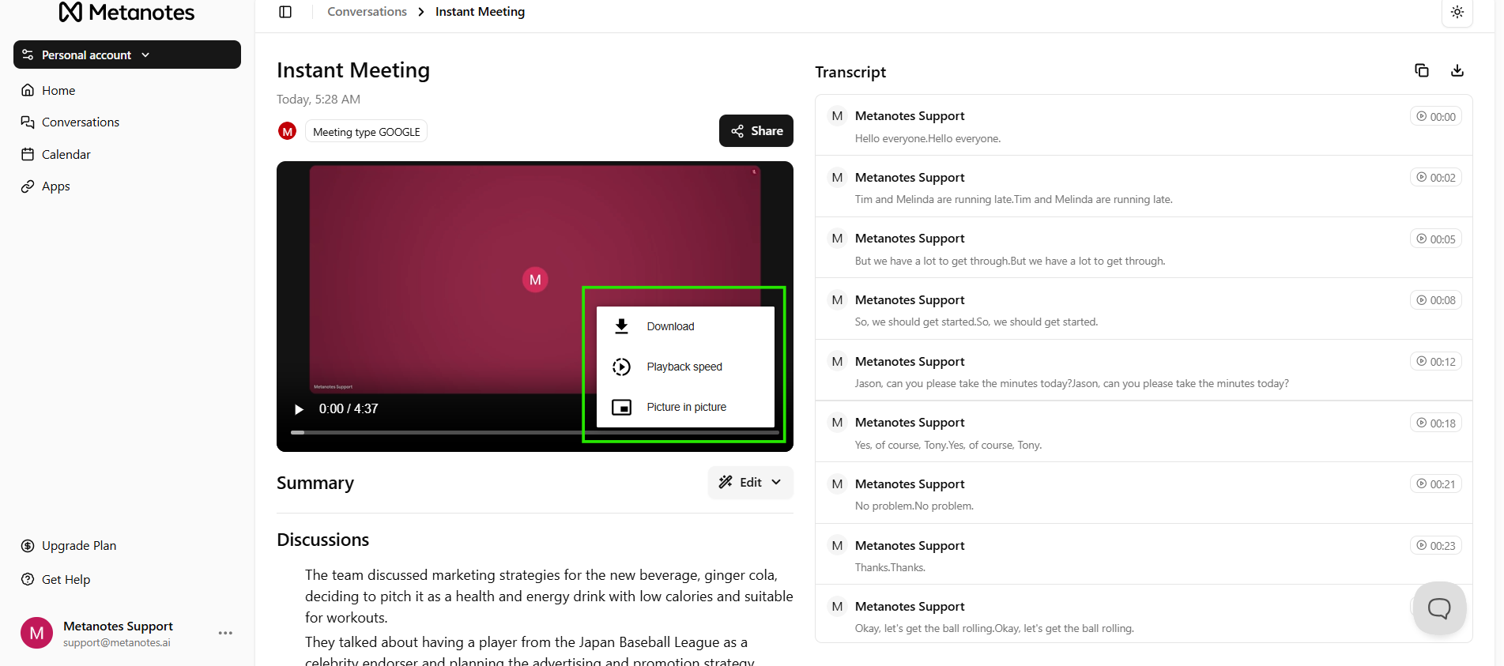Switch theme with the sun icon
Screen dimensions: 1504x666
point(1457,12)
